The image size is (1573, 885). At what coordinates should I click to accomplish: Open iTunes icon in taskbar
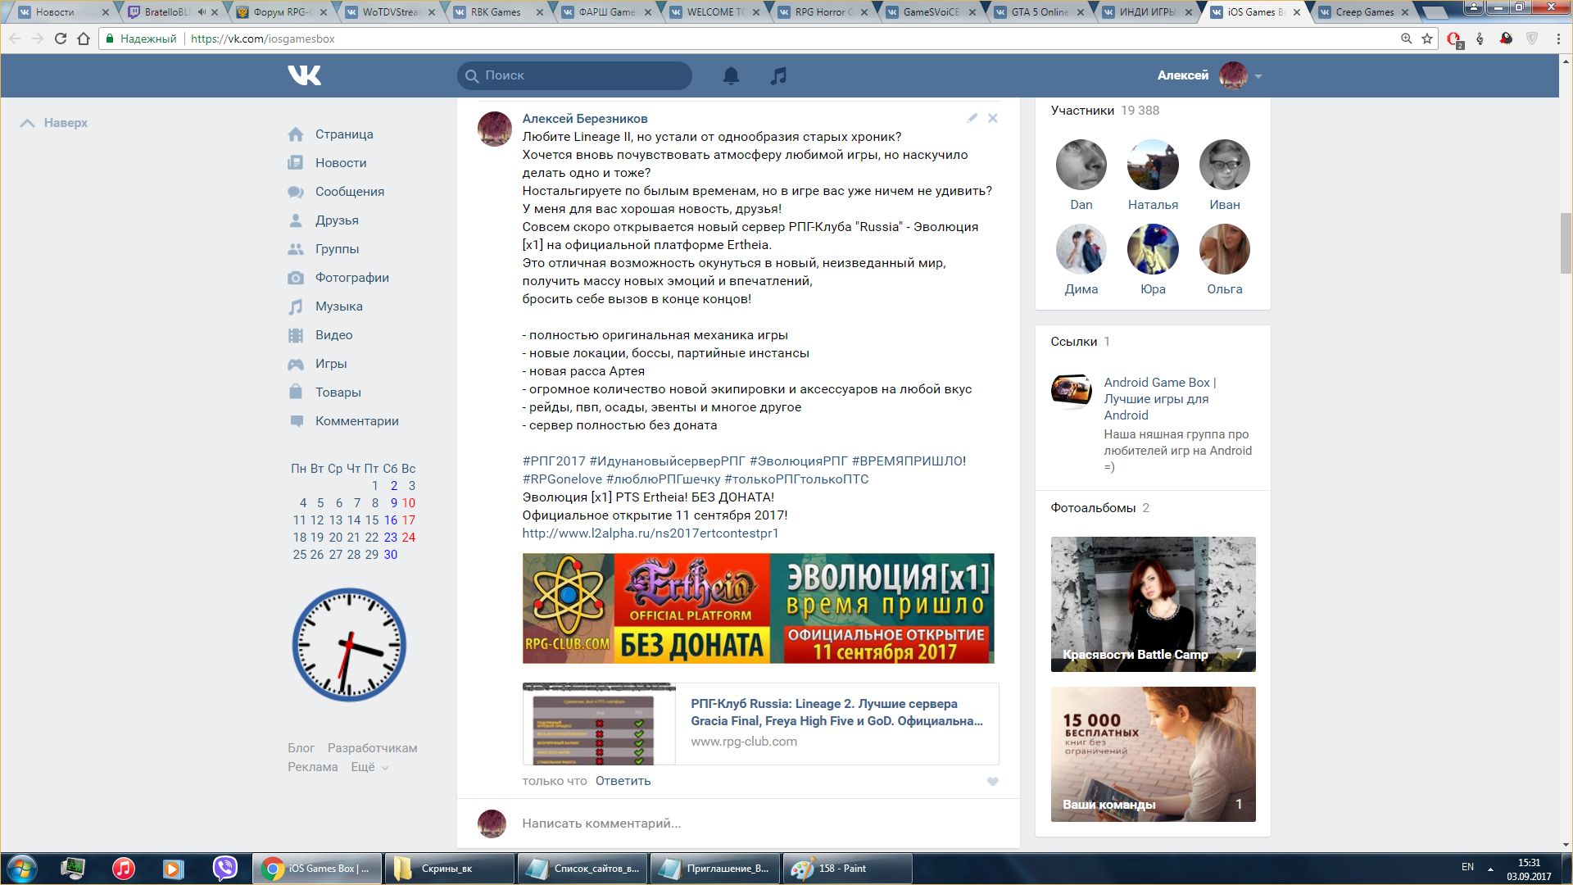(124, 869)
